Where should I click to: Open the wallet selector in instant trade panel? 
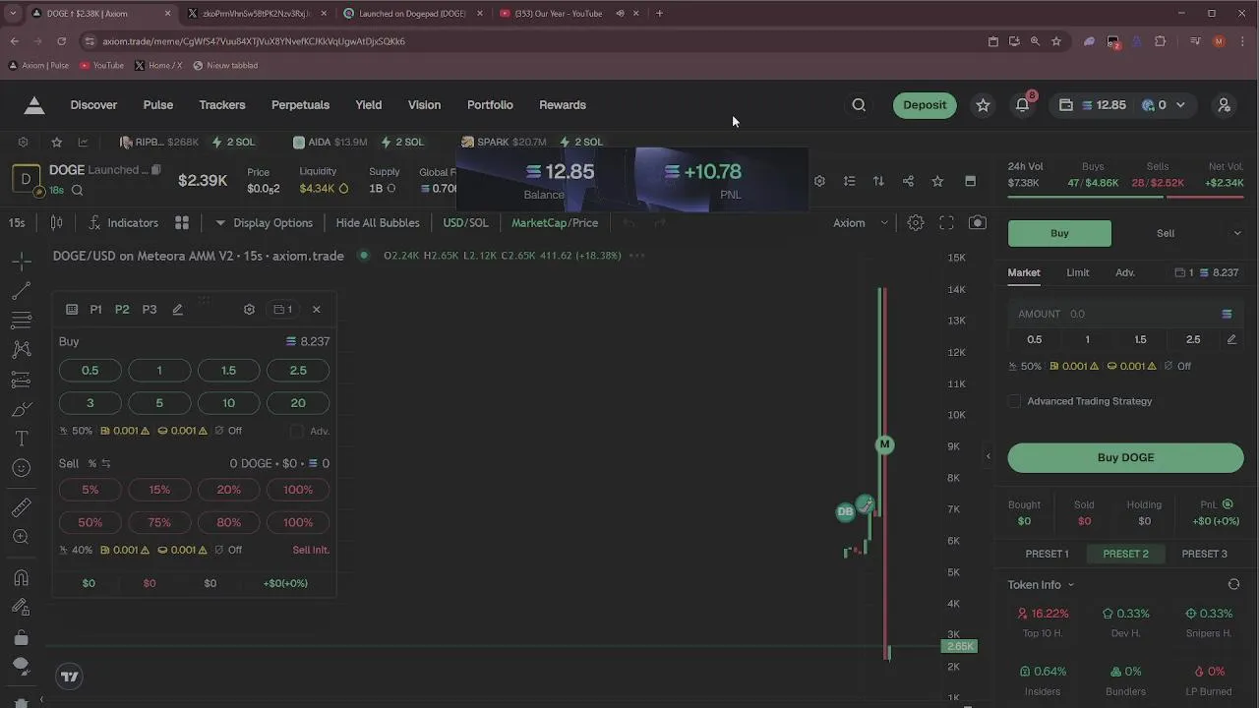pyautogui.click(x=283, y=309)
